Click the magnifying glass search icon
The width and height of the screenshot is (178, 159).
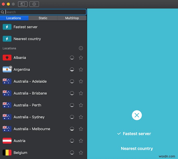click(2, 12)
